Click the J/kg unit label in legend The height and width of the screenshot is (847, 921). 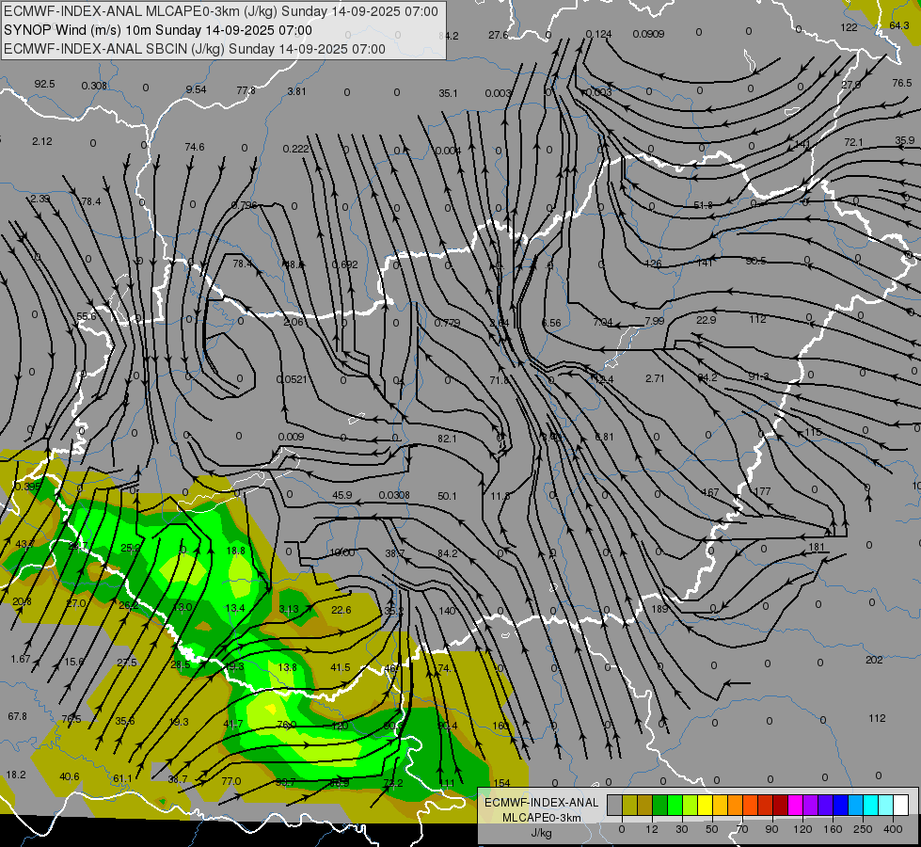tap(542, 833)
